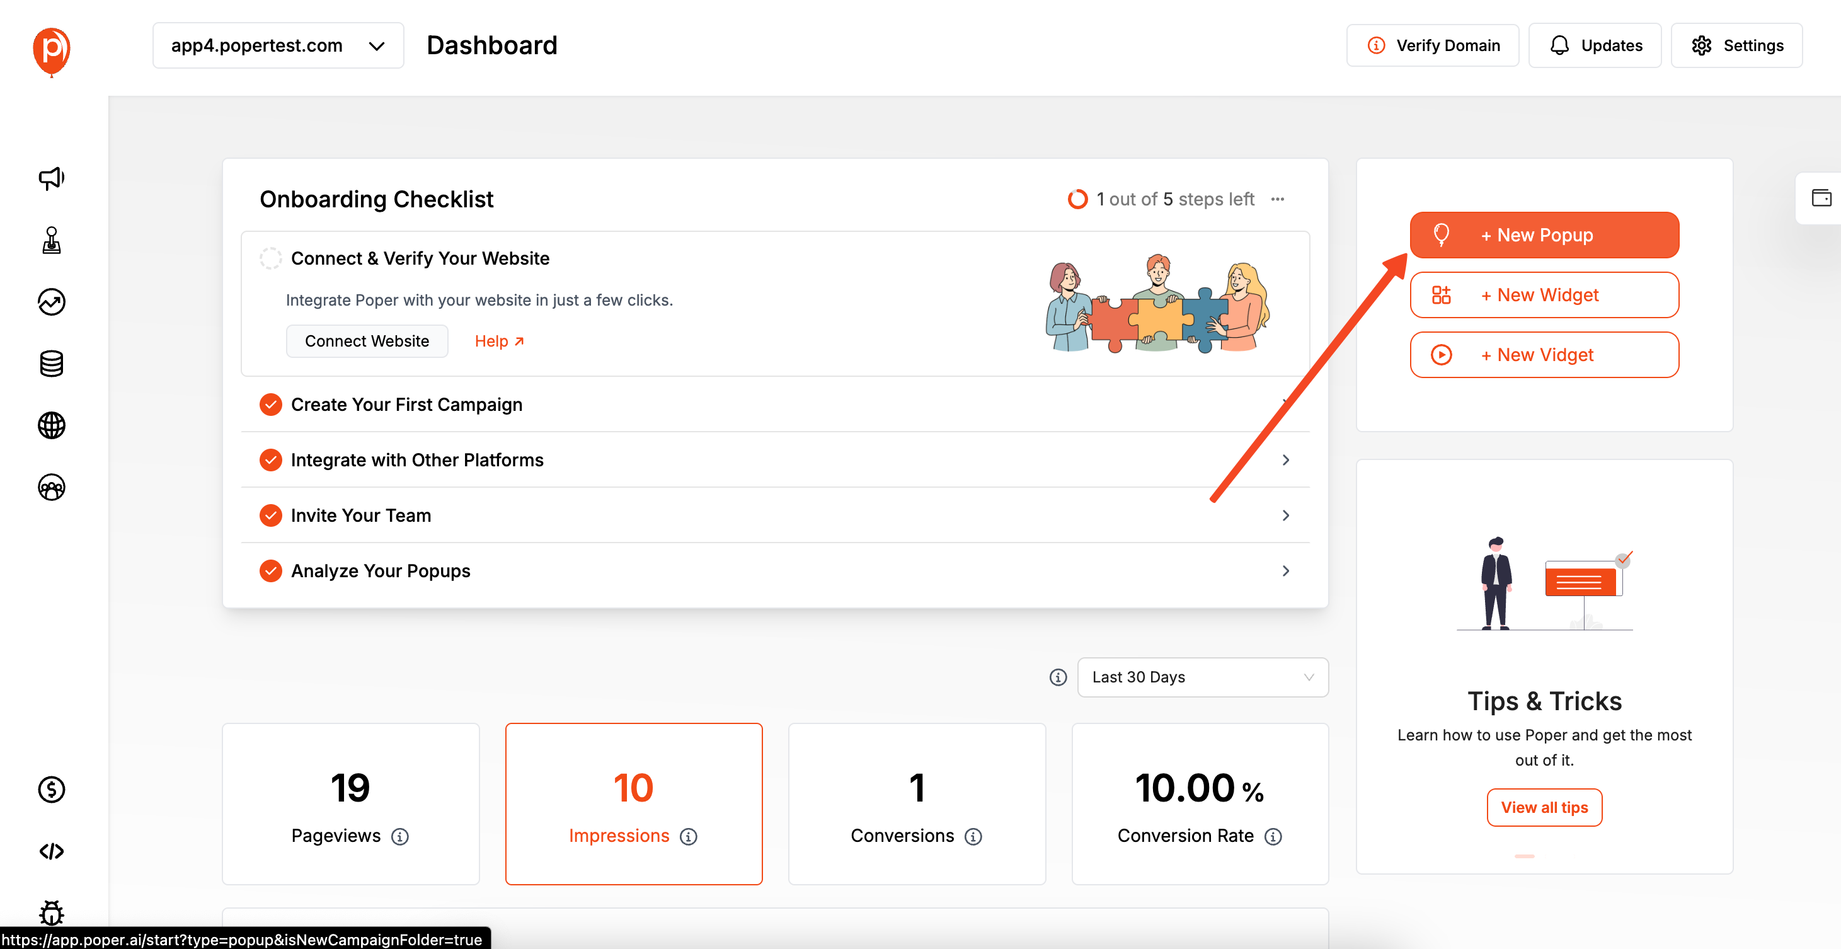Click the Verify Domain button
This screenshot has width=1841, height=949.
1432,46
